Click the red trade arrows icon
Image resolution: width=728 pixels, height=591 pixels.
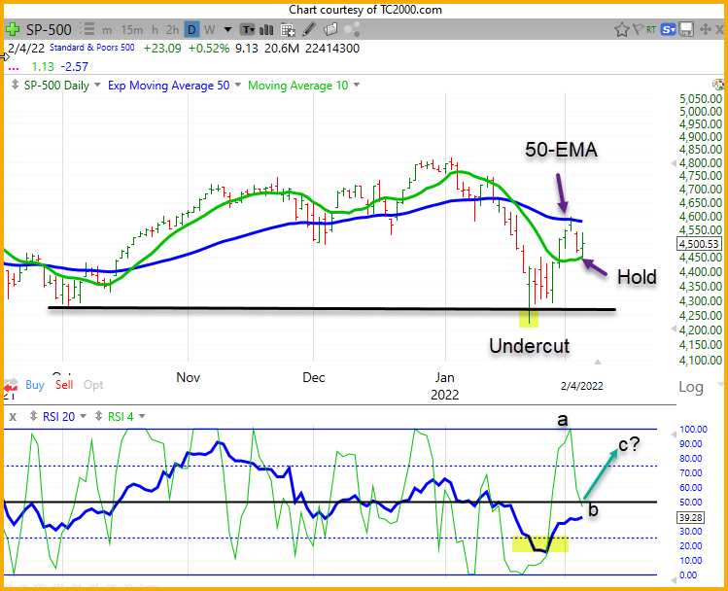[11, 385]
